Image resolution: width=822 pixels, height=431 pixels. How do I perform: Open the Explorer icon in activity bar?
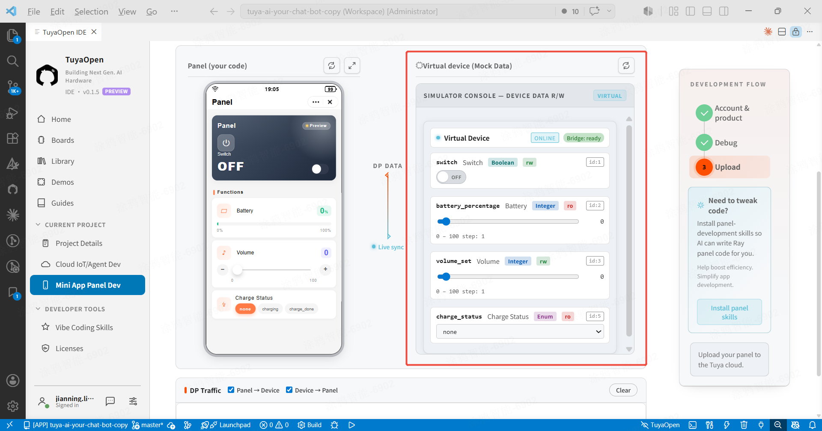12,35
